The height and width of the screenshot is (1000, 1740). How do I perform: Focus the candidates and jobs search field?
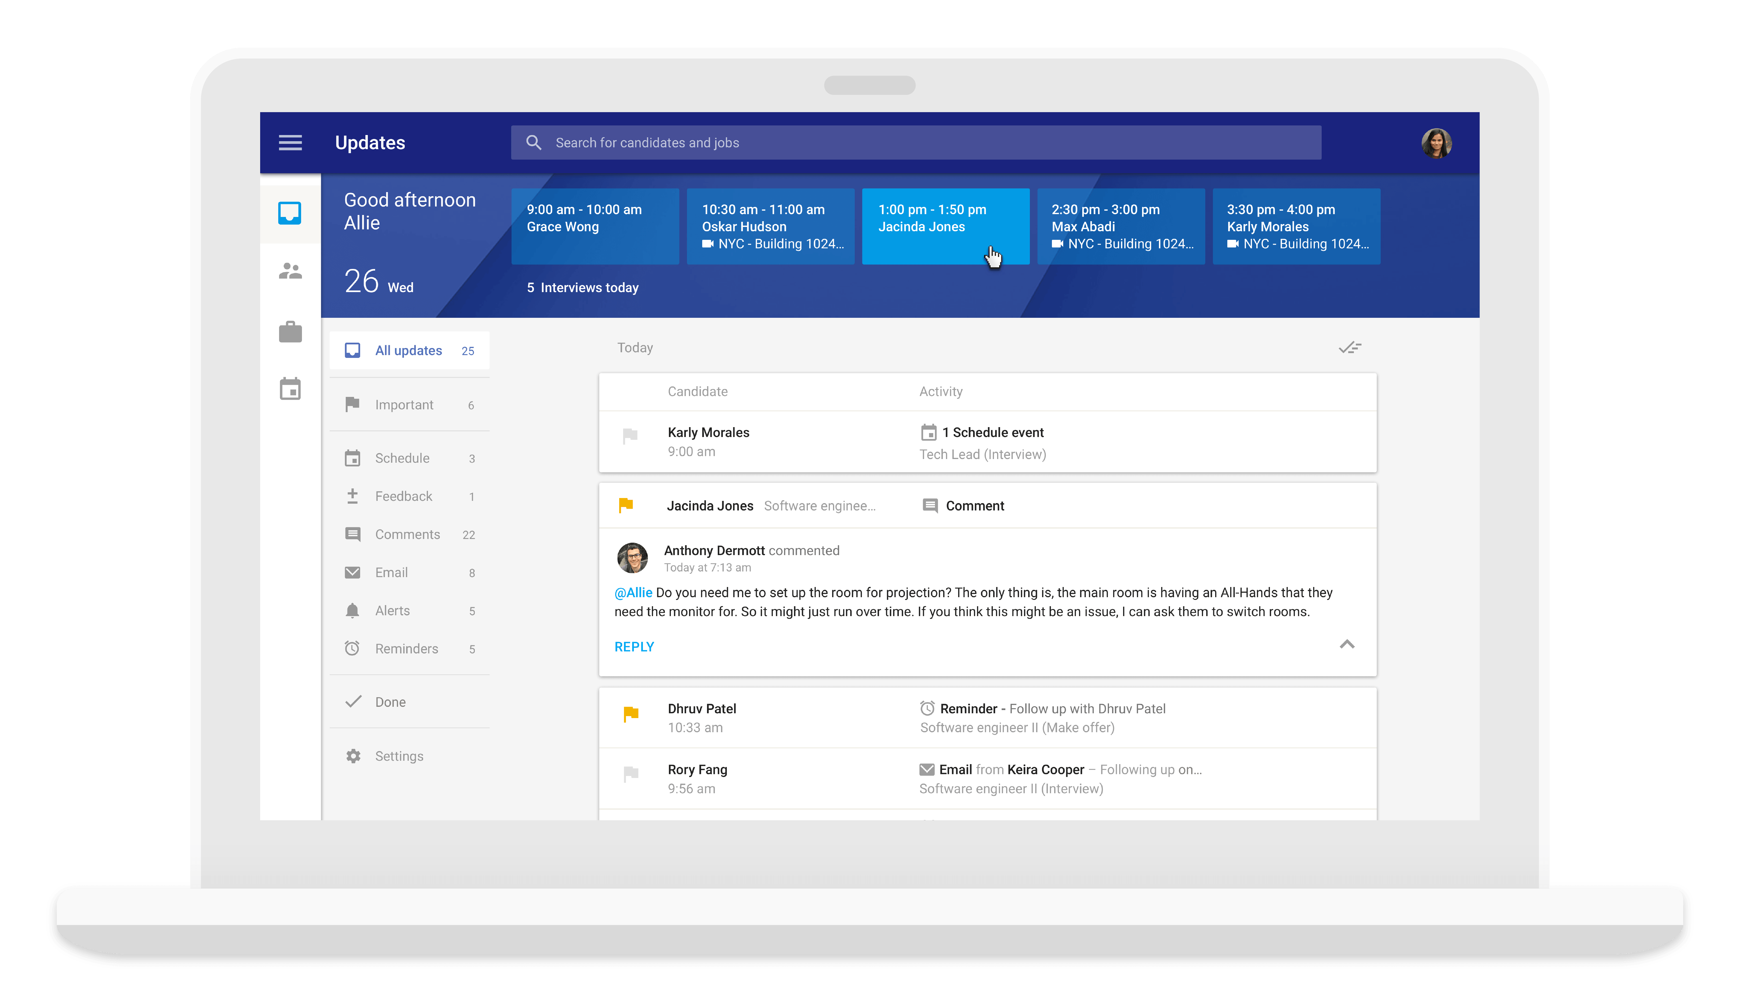tap(916, 143)
